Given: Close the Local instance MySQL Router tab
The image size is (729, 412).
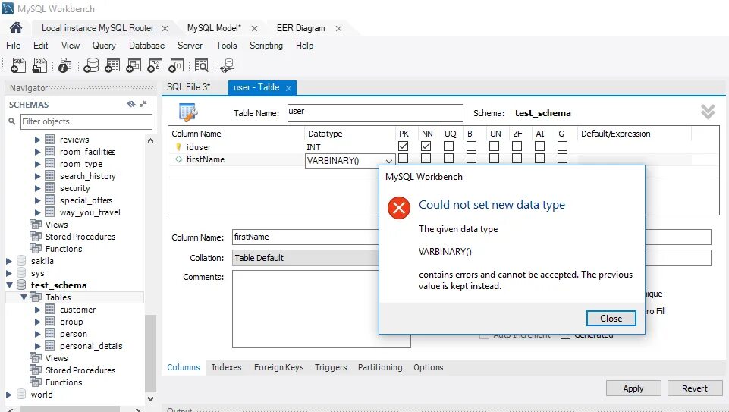Looking at the screenshot, I should point(165,28).
